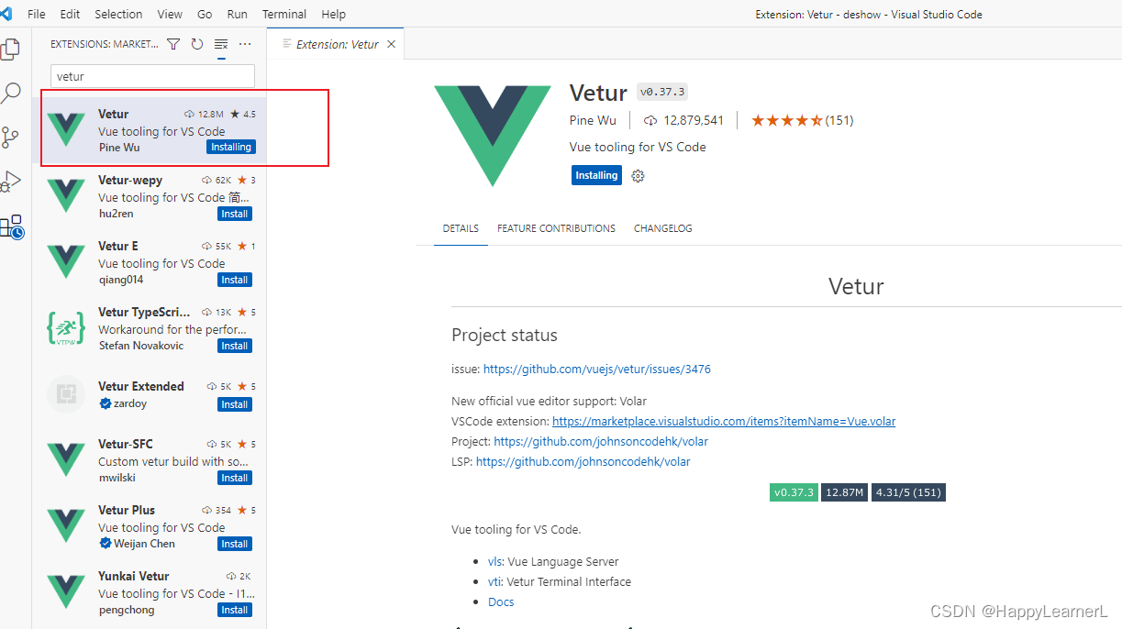Open the Help menu
The image size is (1122, 629).
[334, 14]
